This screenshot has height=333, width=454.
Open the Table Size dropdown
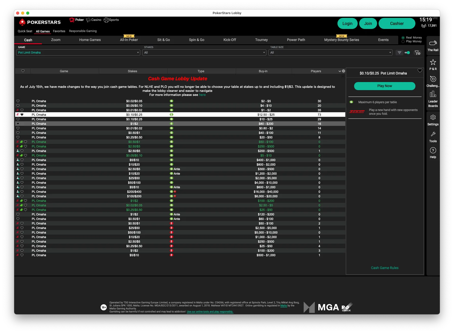[x=330, y=53]
